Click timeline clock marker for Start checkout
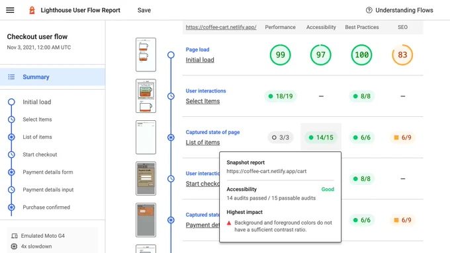 tap(171, 178)
